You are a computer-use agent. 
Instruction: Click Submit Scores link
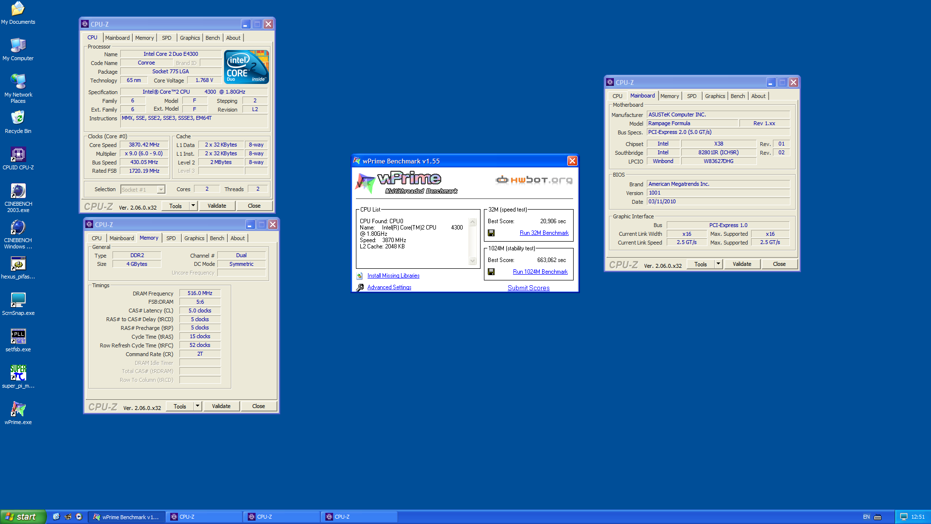point(529,288)
